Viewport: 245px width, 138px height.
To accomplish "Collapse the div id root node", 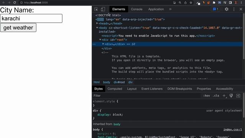I will coord(100,40).
